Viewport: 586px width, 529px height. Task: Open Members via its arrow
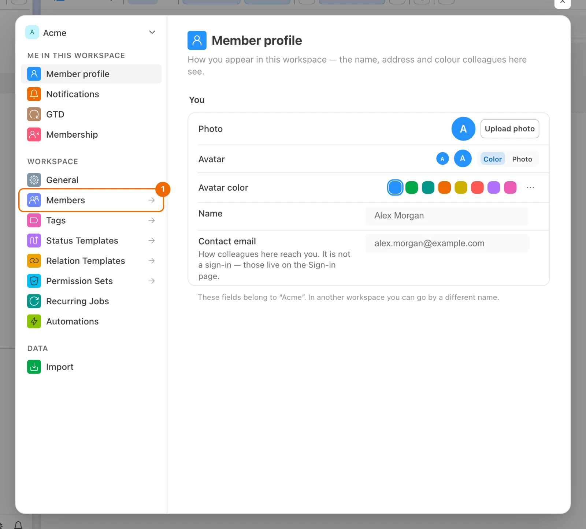[x=152, y=200]
